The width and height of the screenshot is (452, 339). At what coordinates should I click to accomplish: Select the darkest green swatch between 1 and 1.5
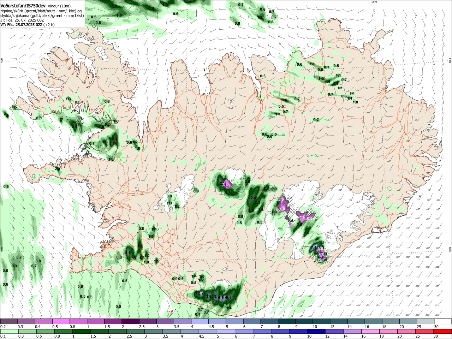pos(82,331)
